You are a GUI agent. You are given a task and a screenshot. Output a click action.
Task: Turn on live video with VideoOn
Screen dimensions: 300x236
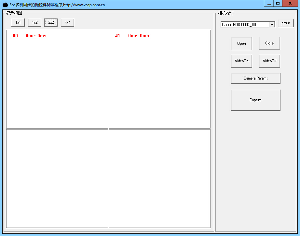coord(241,61)
